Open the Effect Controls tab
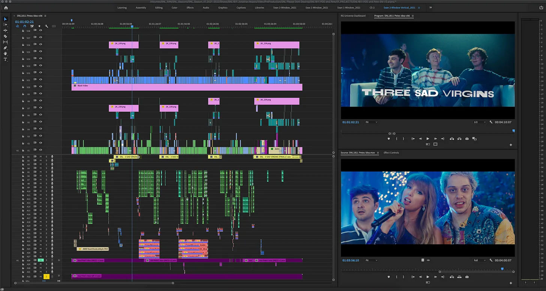The width and height of the screenshot is (546, 291). pyautogui.click(x=391, y=153)
